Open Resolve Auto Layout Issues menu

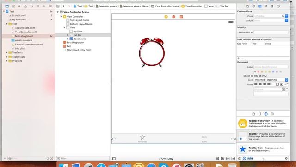233,159
